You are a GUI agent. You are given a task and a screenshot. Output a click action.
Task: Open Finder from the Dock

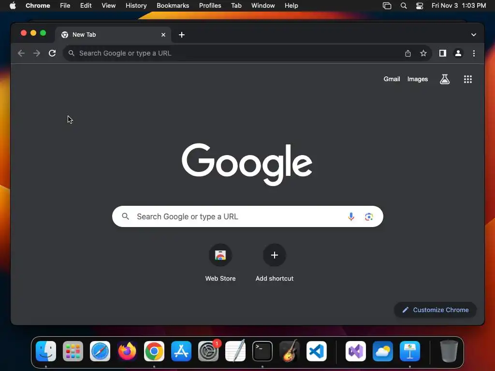pos(46,351)
